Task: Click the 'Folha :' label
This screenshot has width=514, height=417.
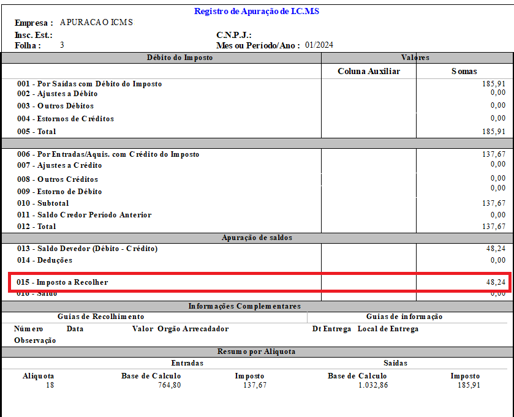Action: [28, 45]
